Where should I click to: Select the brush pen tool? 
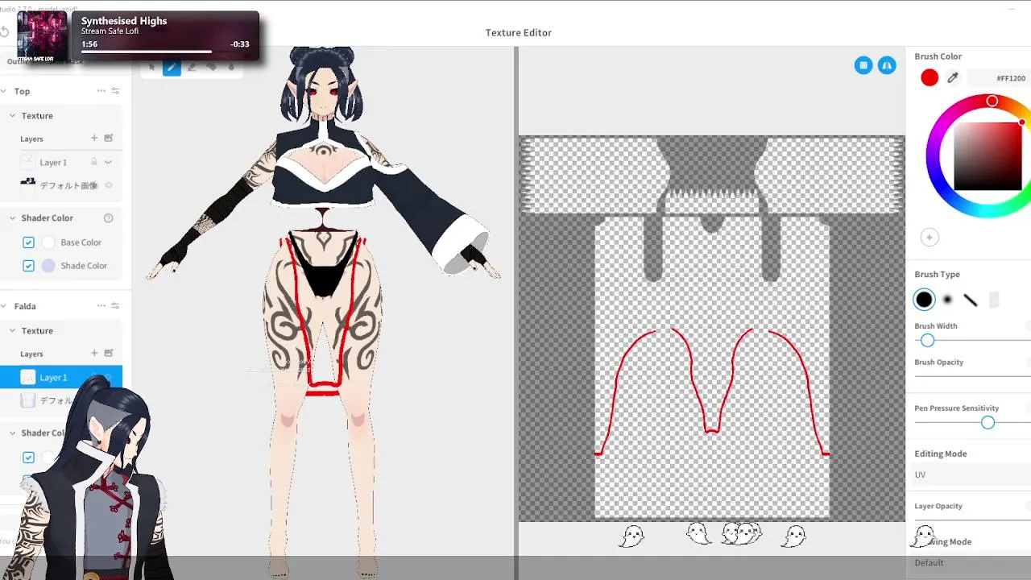tap(172, 68)
